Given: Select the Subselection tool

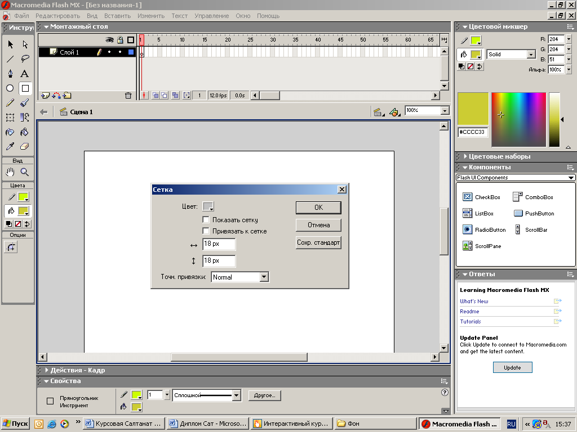Looking at the screenshot, I should pos(25,44).
